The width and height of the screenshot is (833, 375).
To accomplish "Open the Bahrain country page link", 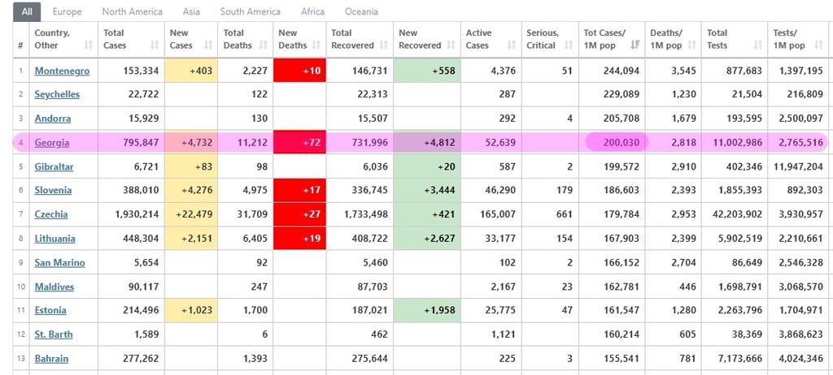I will coord(51,359).
